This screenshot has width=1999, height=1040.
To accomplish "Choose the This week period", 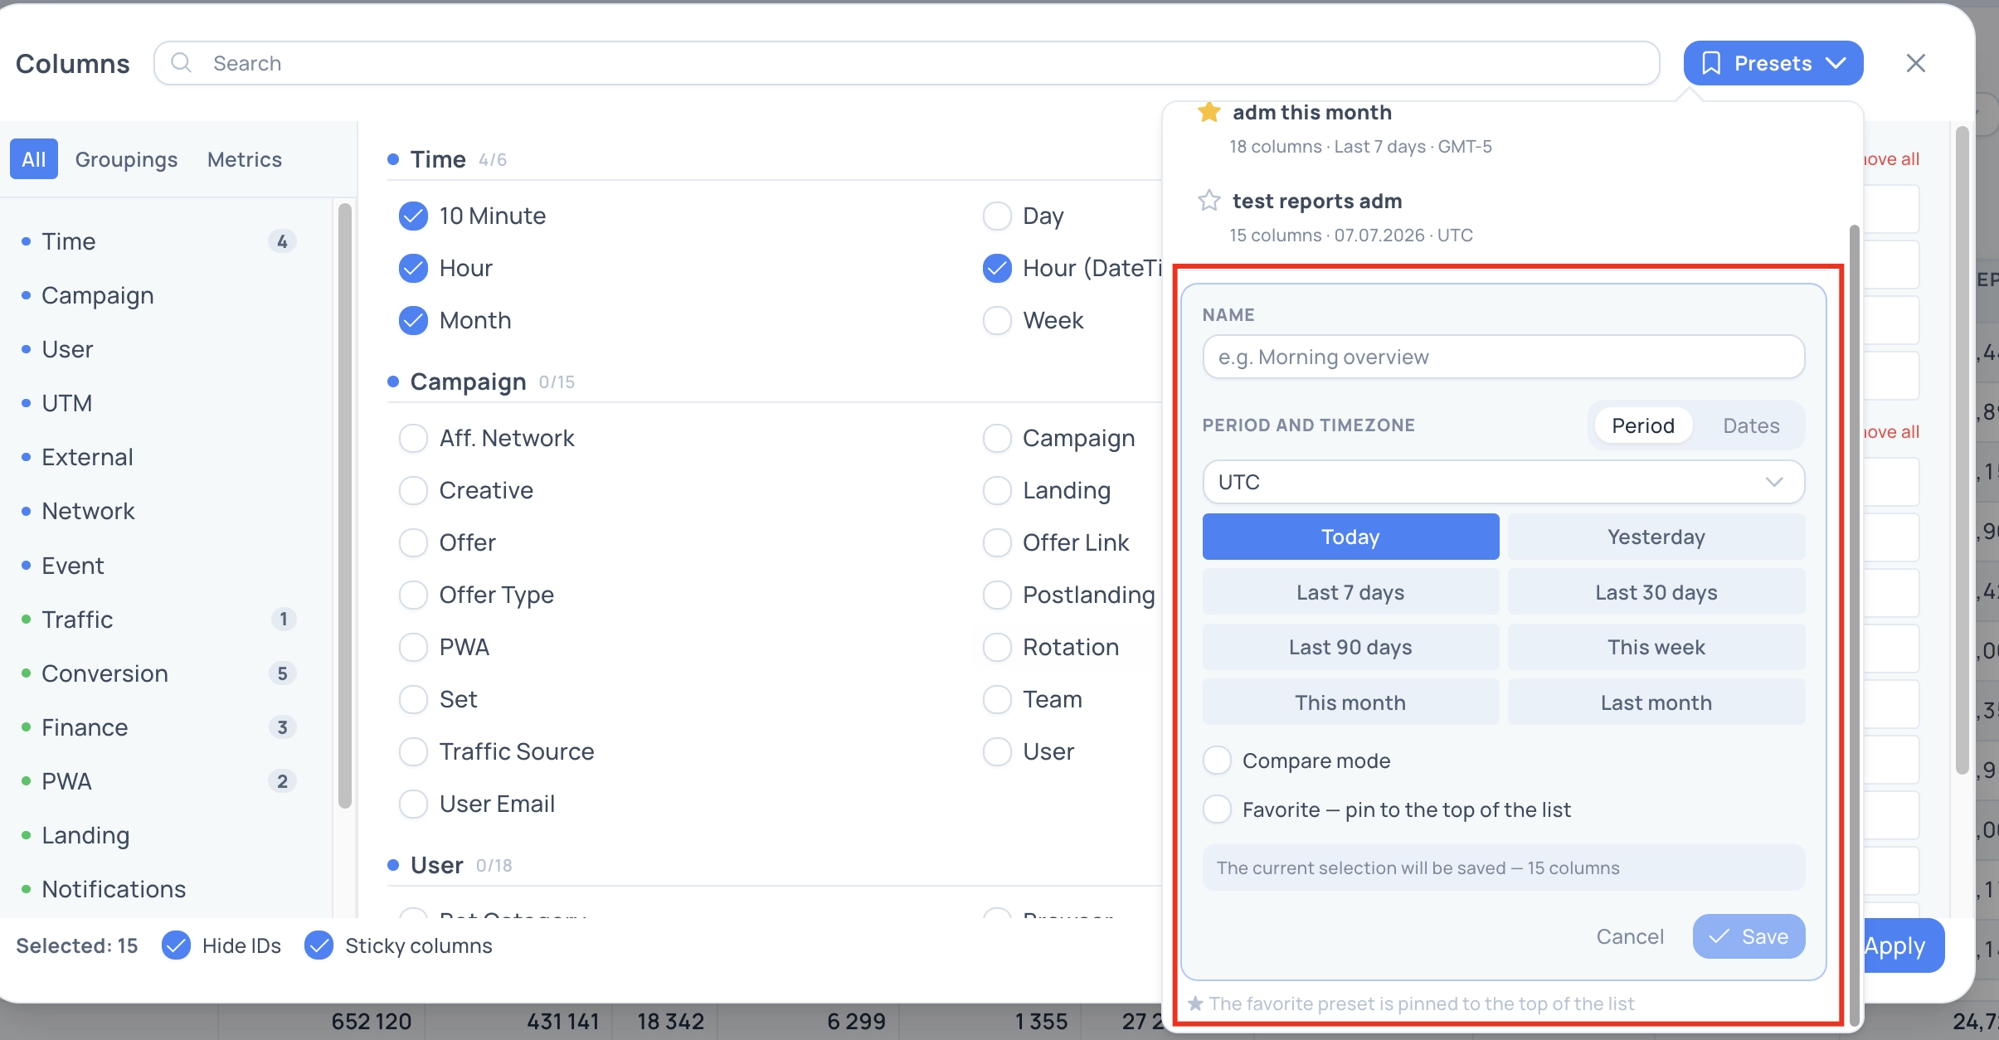I will [x=1656, y=647].
